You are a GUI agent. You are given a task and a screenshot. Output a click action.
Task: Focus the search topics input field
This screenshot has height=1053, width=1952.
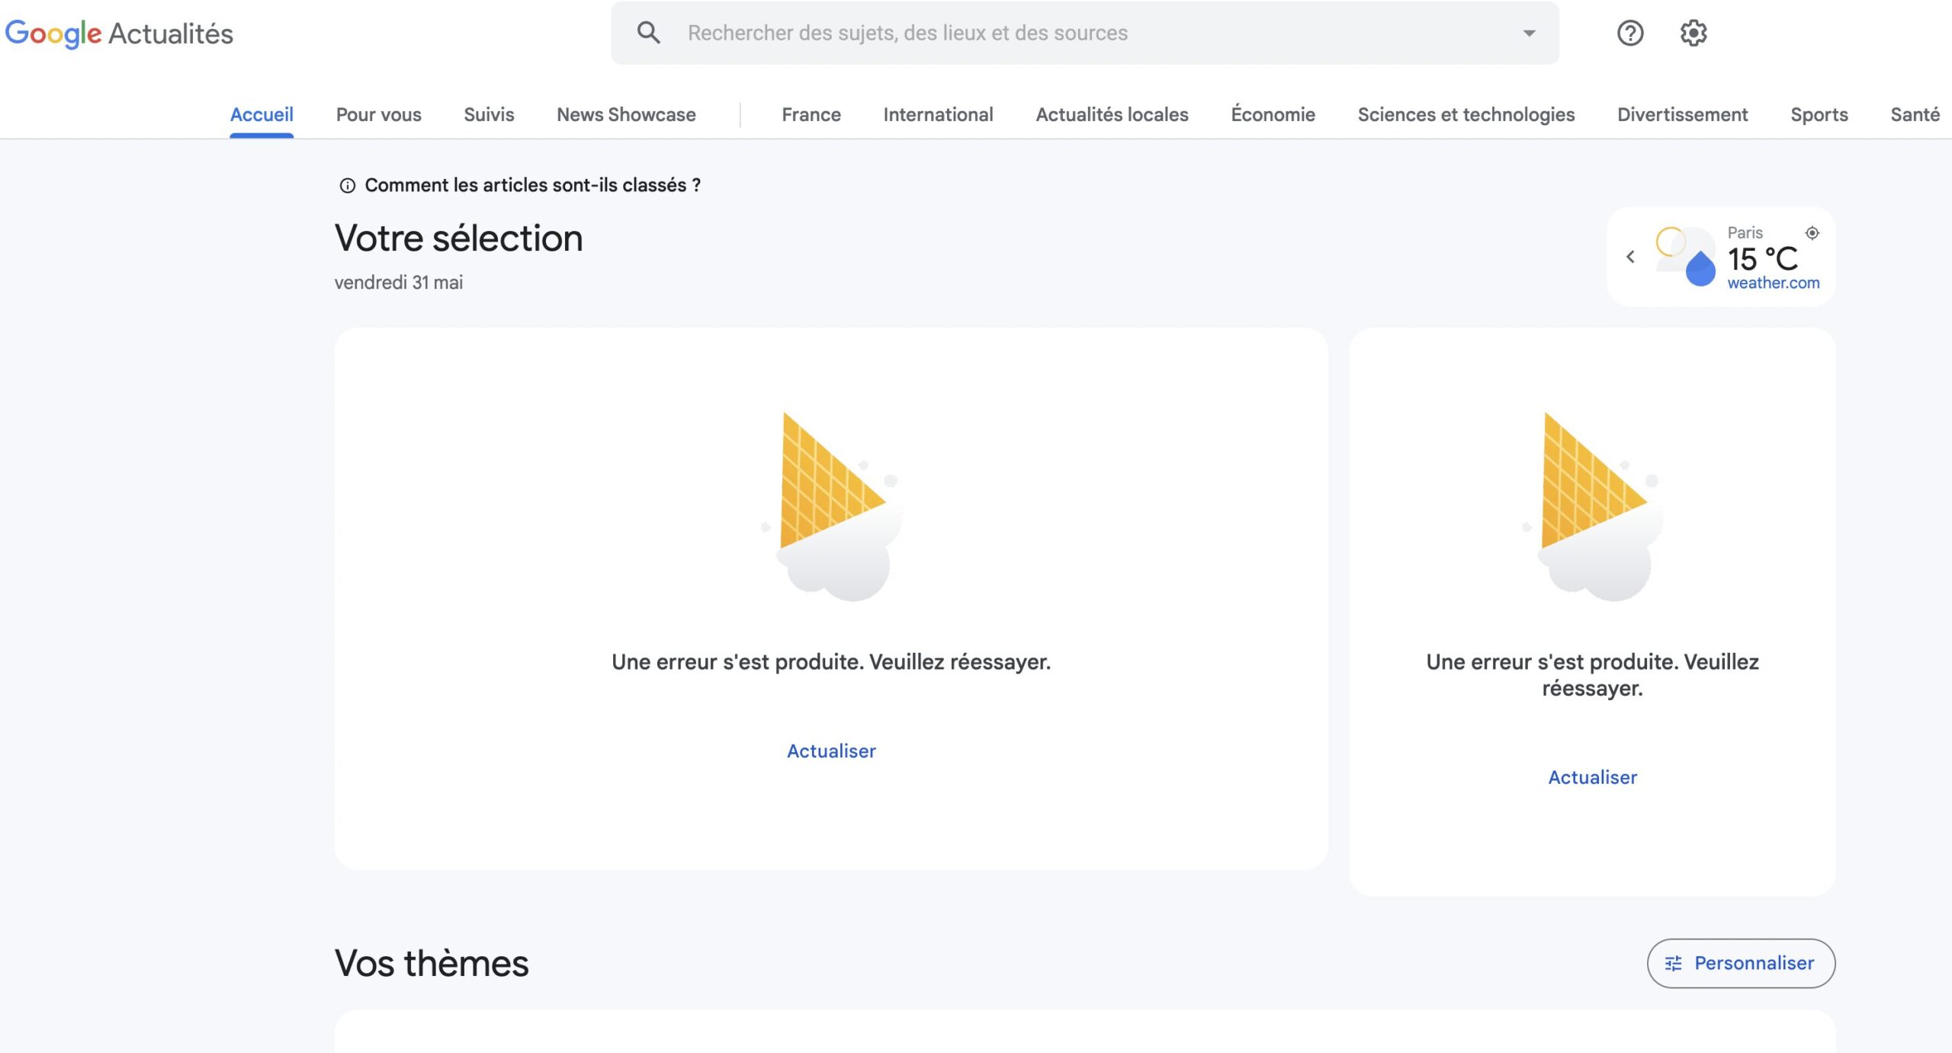click(1084, 33)
